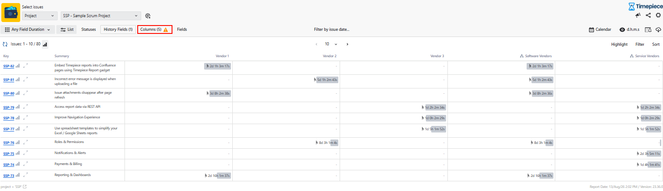The width and height of the screenshot is (663, 191).
Task: Open History Fields (1) selector
Action: (118, 29)
